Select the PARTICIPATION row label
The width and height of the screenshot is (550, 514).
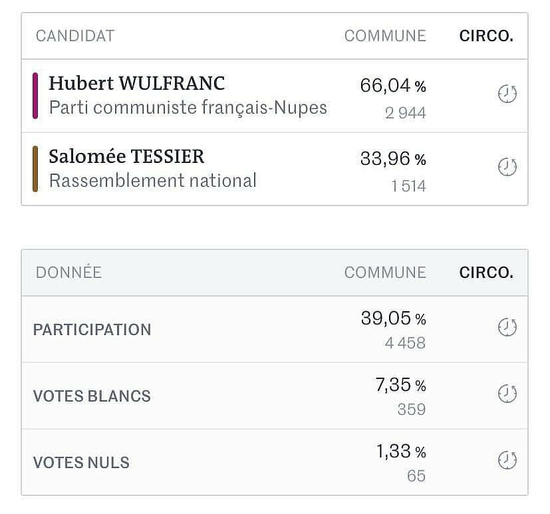click(92, 330)
